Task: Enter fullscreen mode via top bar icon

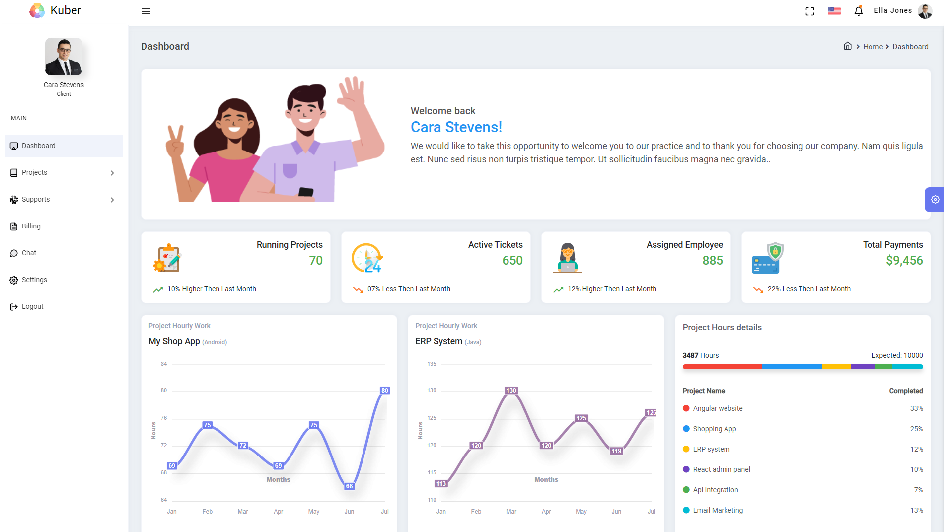Action: pos(810,11)
